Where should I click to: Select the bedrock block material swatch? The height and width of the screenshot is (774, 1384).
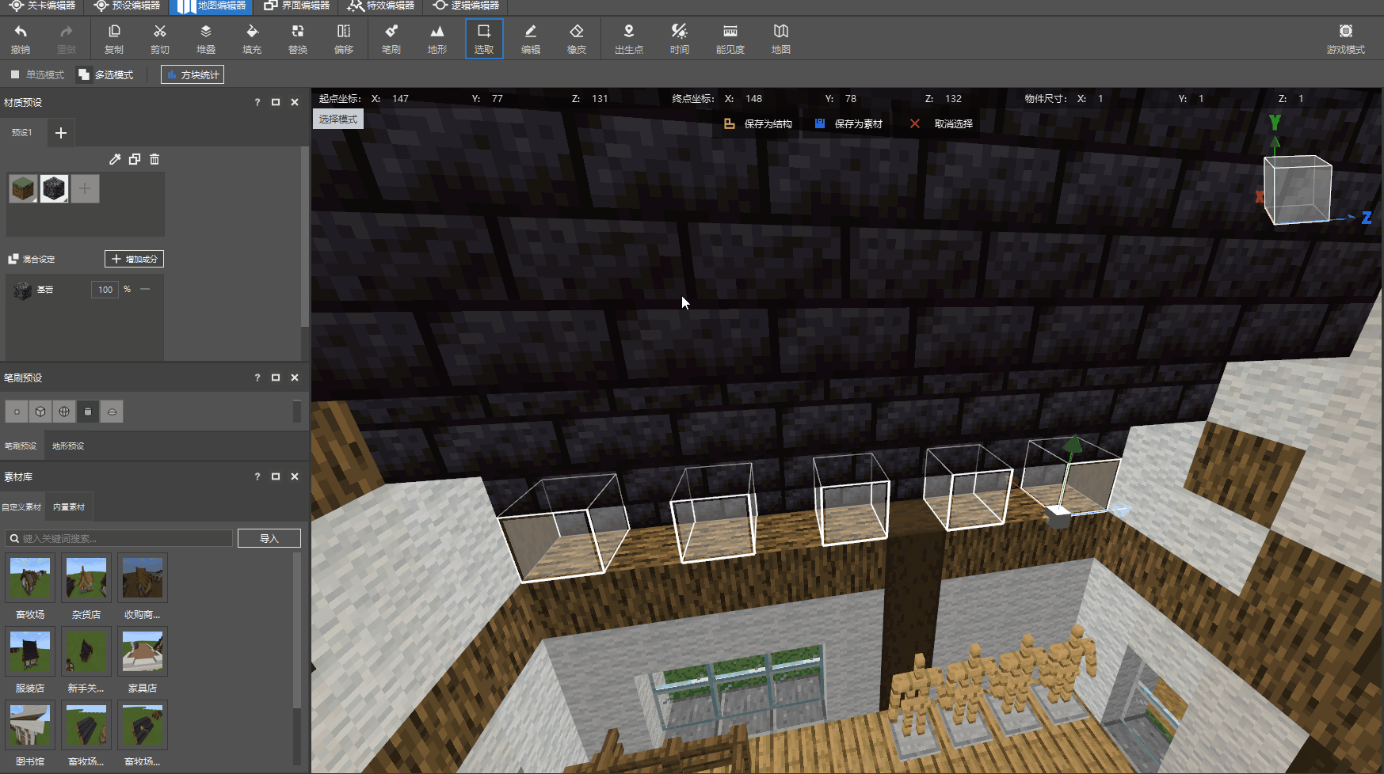[x=54, y=189]
